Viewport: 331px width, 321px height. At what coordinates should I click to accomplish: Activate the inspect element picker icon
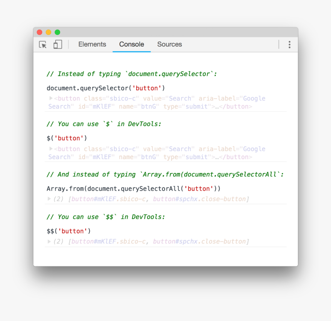pos(43,45)
